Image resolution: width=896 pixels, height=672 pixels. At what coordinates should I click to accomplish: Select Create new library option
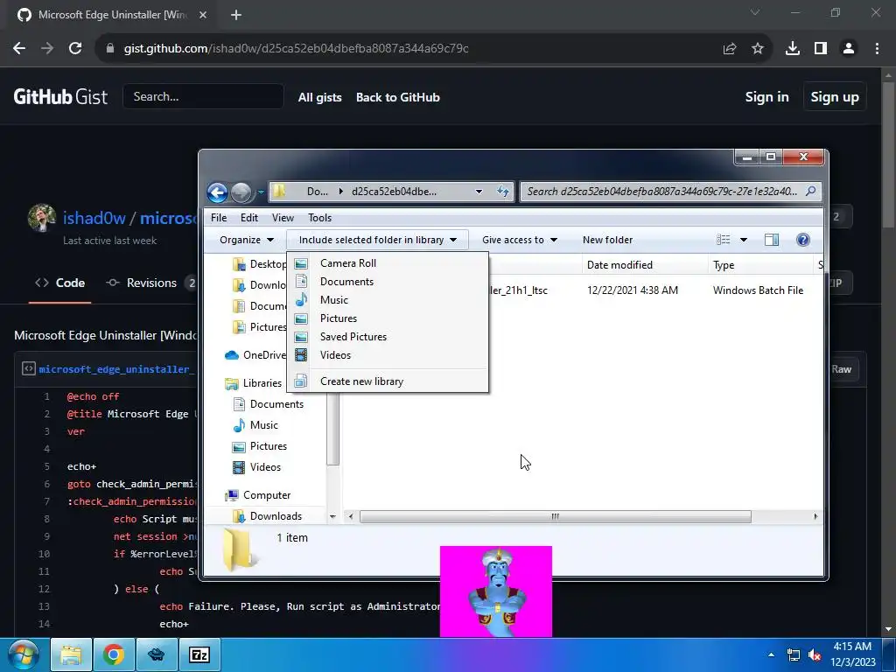[x=388, y=381]
